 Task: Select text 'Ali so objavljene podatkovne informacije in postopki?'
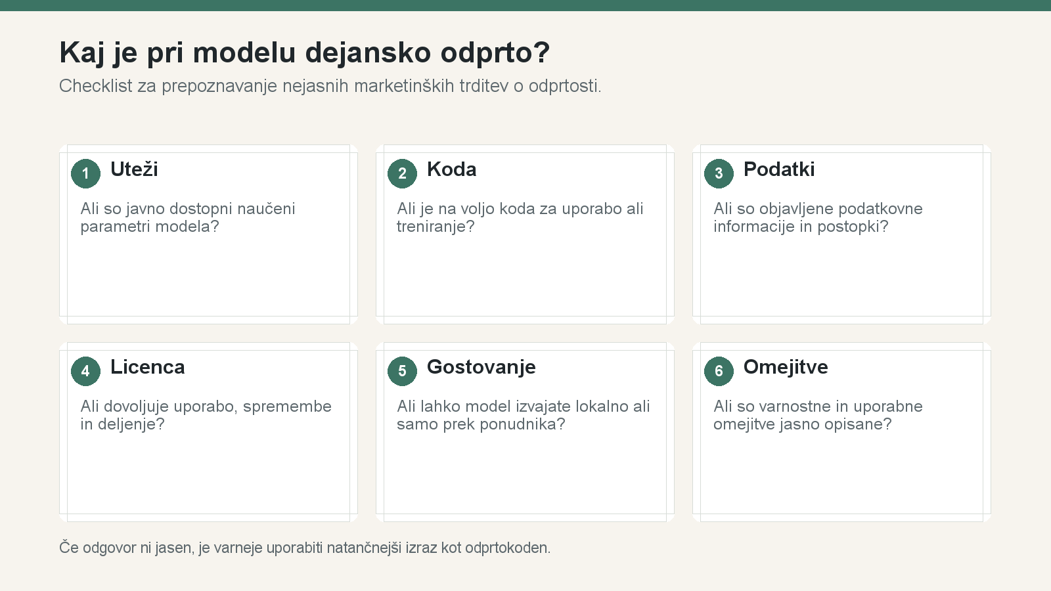point(818,217)
